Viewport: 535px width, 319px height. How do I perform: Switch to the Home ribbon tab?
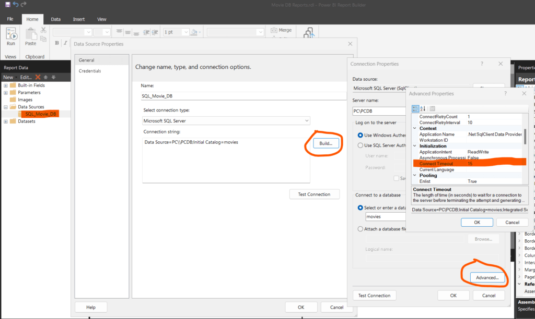32,19
